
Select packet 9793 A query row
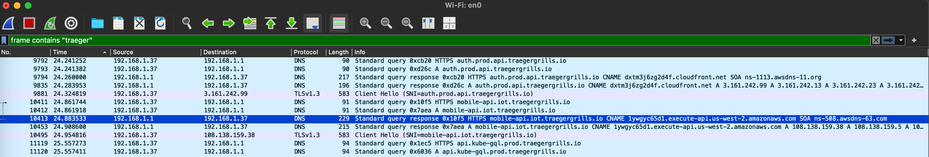click(x=464, y=69)
